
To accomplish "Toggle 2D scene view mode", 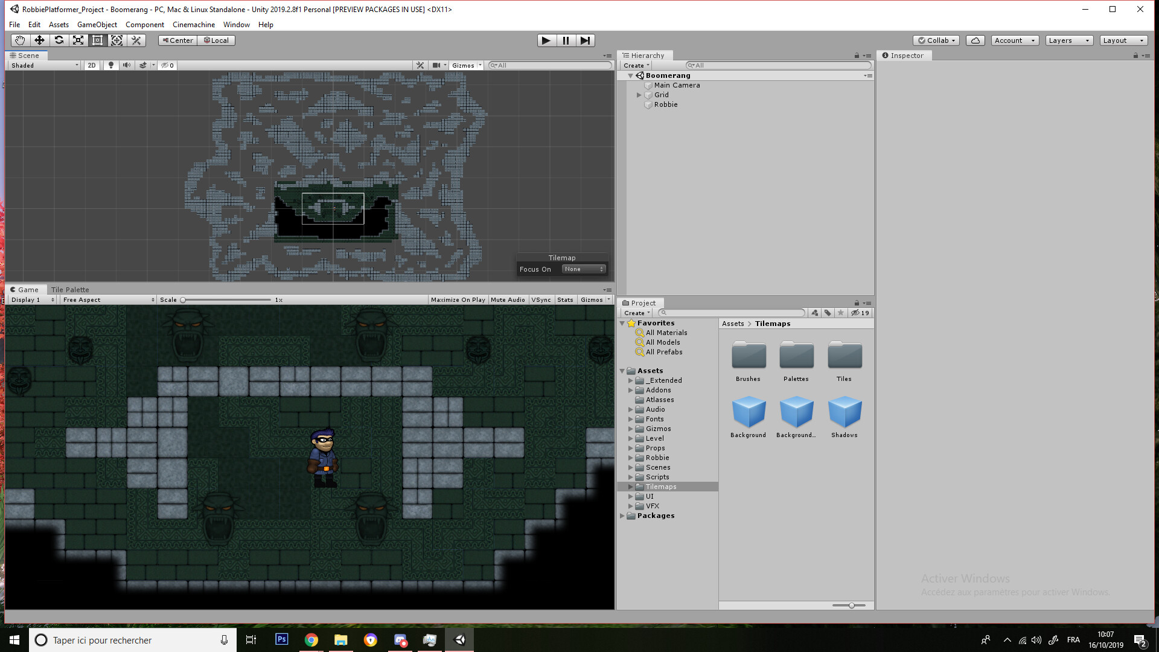I will coord(91,65).
